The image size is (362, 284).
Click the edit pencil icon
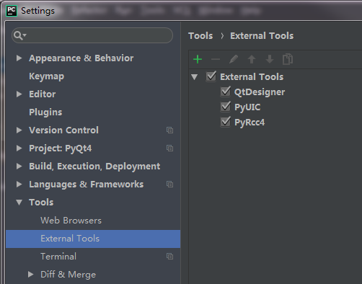coord(234,59)
